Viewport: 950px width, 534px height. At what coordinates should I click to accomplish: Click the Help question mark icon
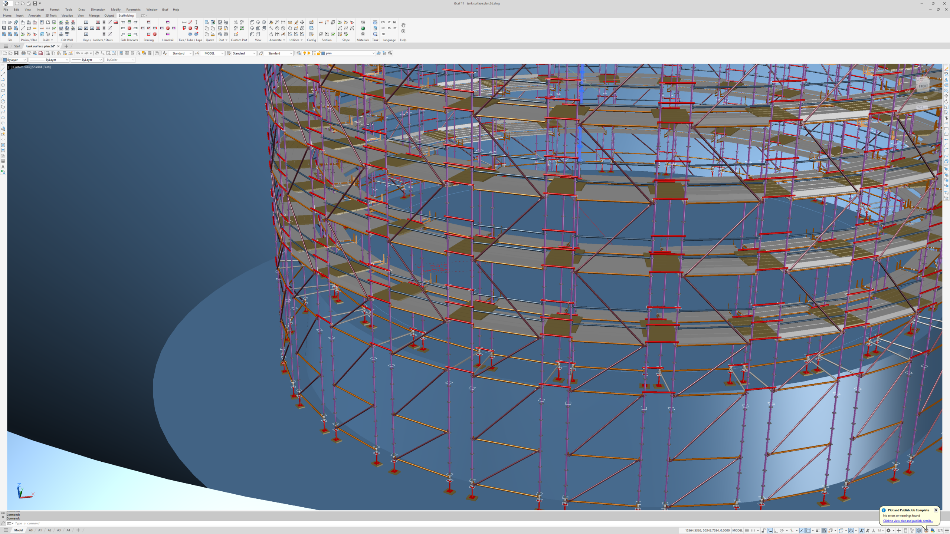coord(157,53)
